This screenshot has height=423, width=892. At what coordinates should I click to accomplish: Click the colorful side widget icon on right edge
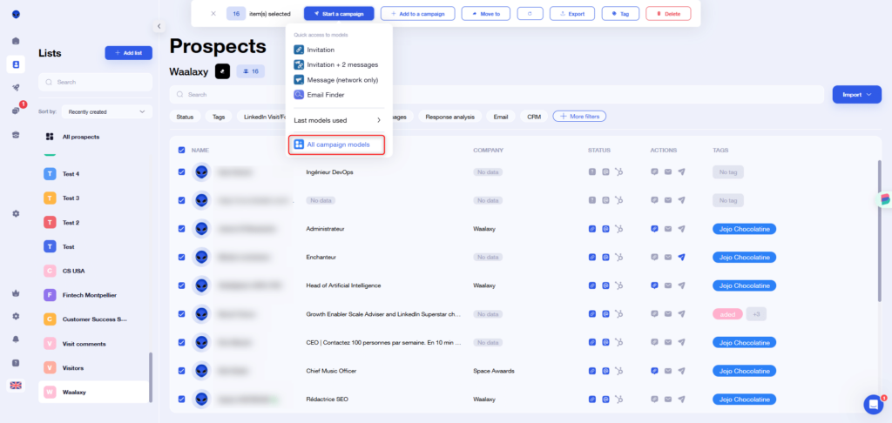tap(885, 199)
